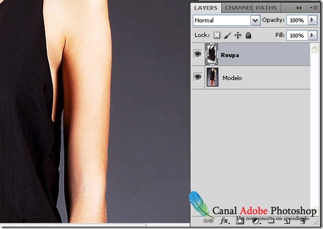The image size is (323, 229).
Task: Open the Fill slider arrow
Action: [x=312, y=35]
